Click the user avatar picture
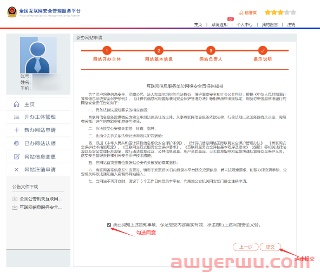 coord(38,55)
